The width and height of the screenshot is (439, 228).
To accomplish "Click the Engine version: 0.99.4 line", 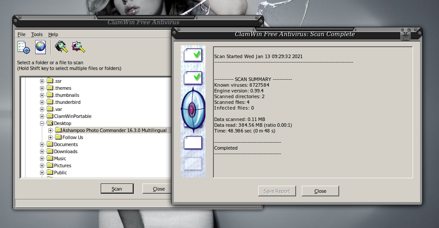I will coord(239,91).
